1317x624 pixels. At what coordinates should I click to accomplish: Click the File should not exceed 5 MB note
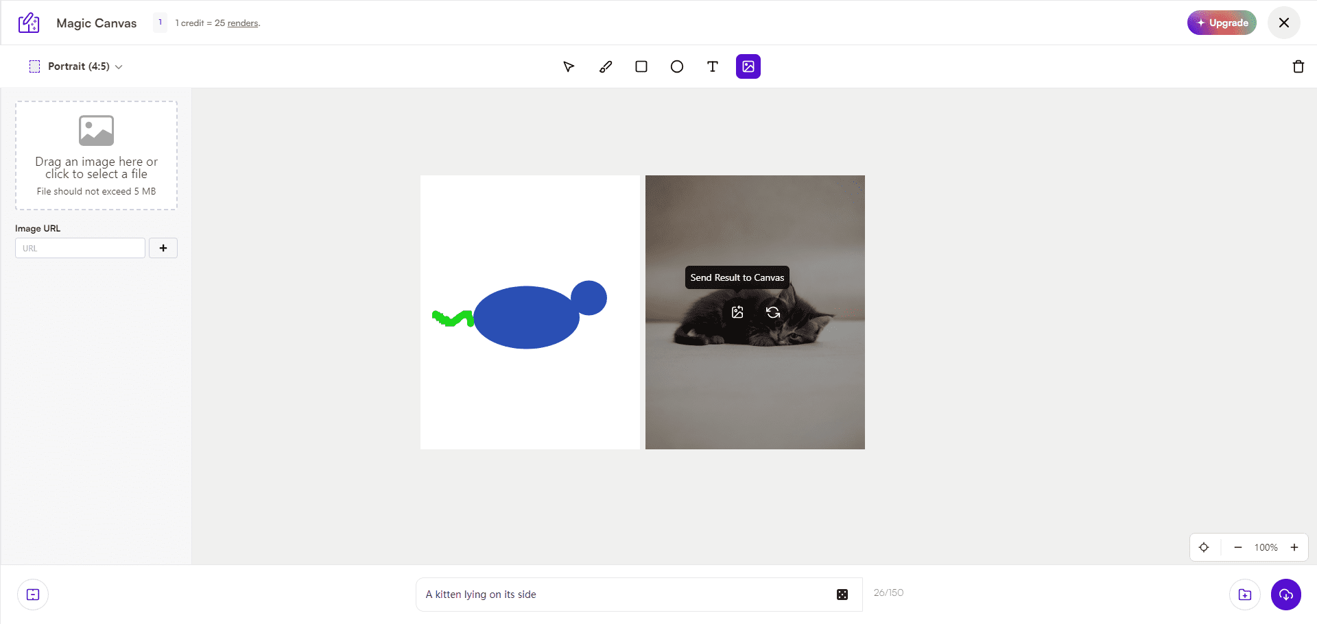pyautogui.click(x=96, y=191)
